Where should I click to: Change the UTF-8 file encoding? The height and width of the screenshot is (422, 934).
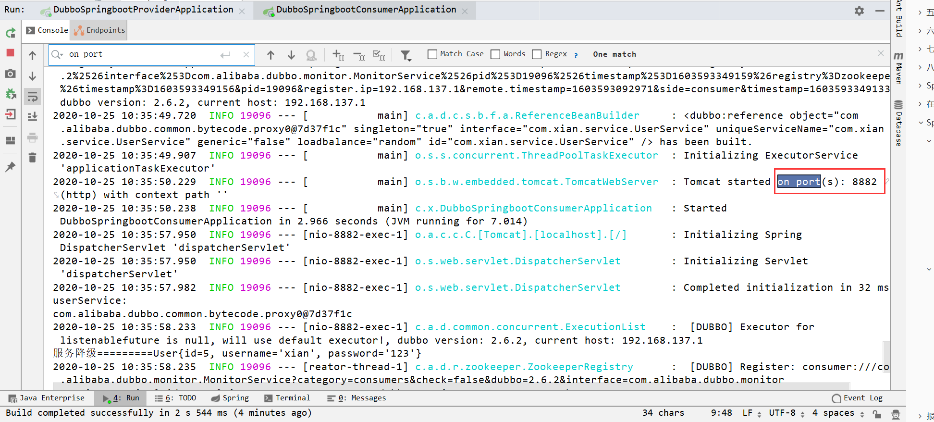(787, 413)
